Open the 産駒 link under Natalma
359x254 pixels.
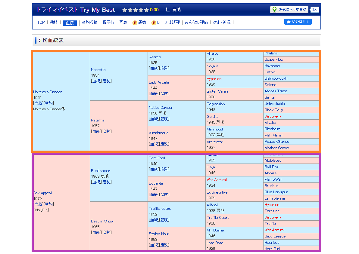[x=107, y=132]
